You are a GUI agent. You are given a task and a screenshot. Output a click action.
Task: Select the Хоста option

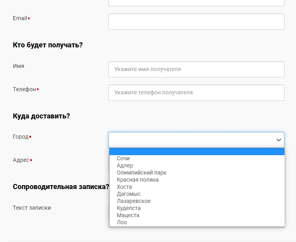click(x=124, y=187)
